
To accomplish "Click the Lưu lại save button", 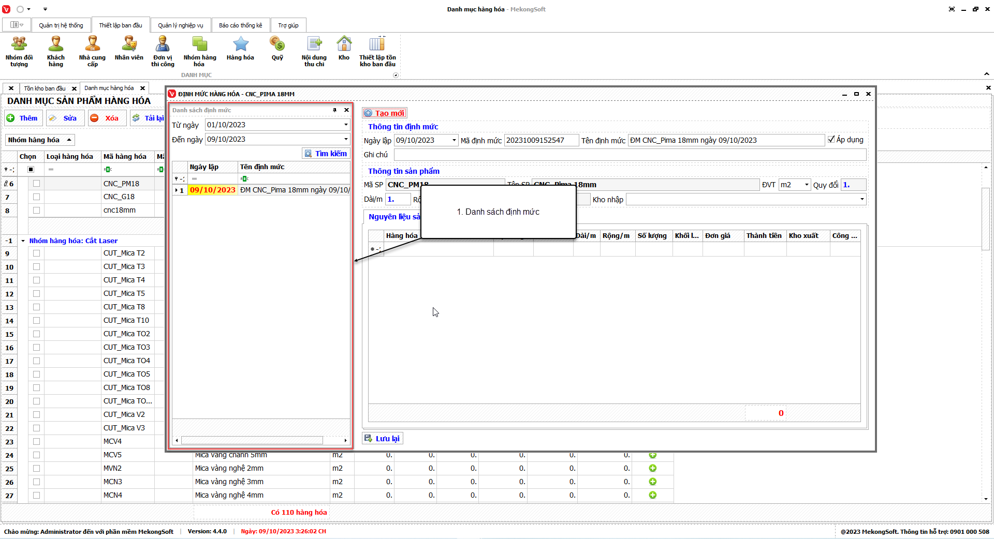I will click(x=382, y=439).
